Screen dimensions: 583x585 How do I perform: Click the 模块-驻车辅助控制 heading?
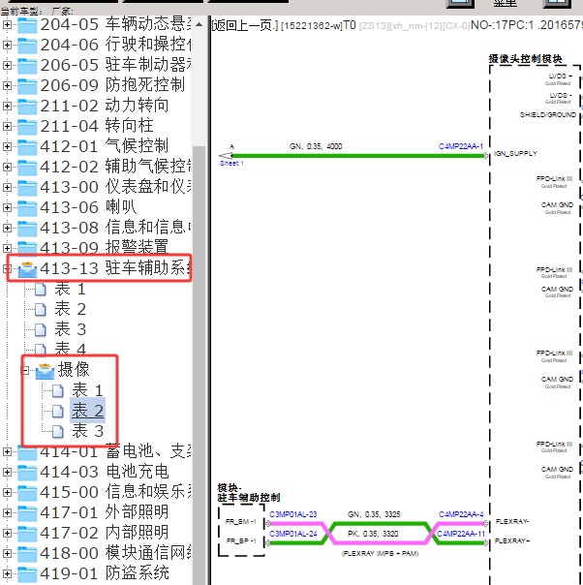pos(249,493)
